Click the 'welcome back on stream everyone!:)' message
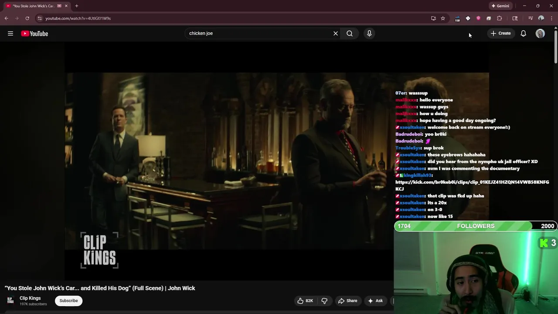Screen dimensions: 558x314 tap(469, 127)
